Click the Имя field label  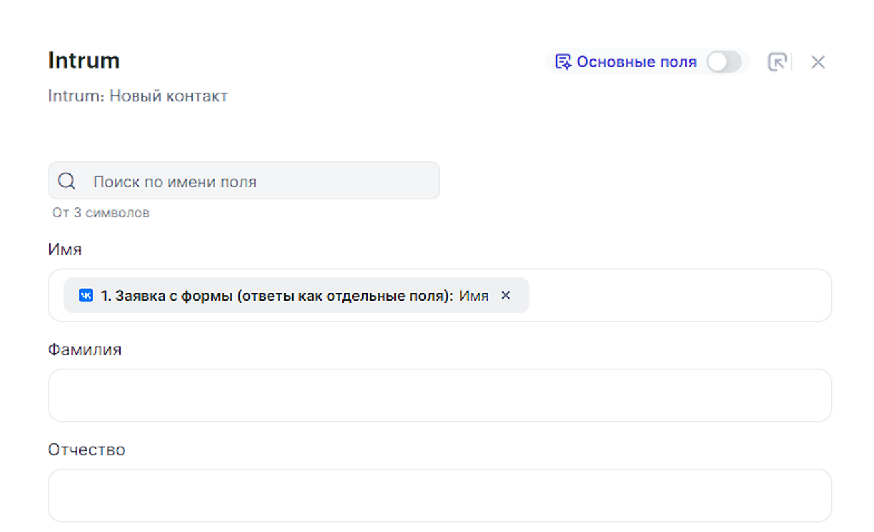tap(65, 249)
